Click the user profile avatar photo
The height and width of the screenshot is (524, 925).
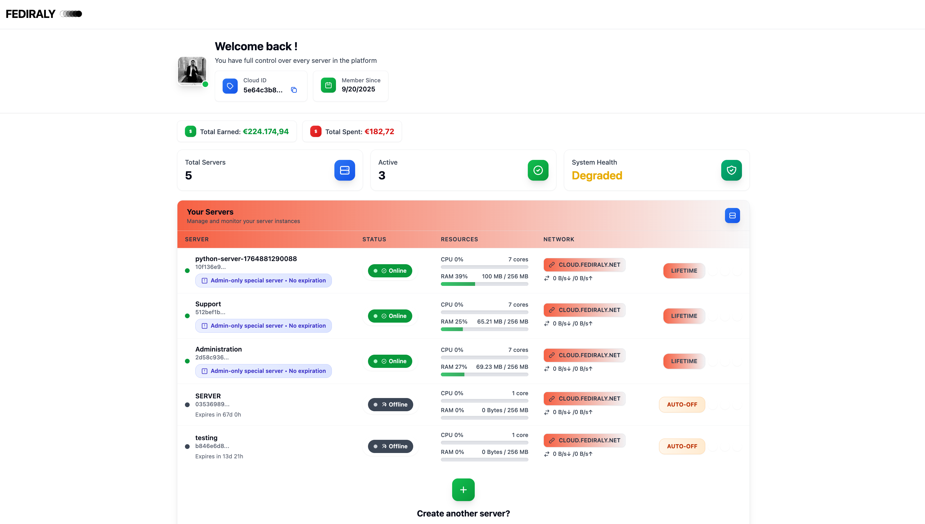pyautogui.click(x=192, y=71)
